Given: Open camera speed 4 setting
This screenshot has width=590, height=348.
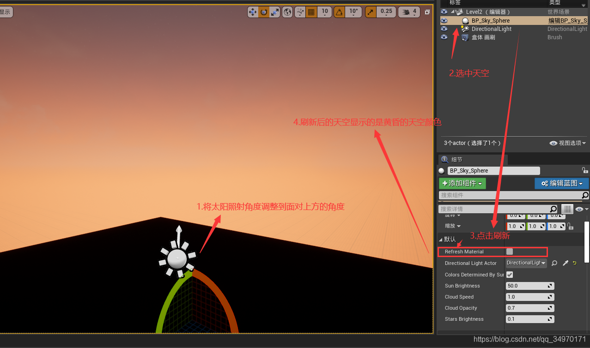Looking at the screenshot, I should [409, 12].
